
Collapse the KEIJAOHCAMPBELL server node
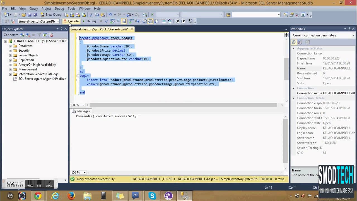5,41
